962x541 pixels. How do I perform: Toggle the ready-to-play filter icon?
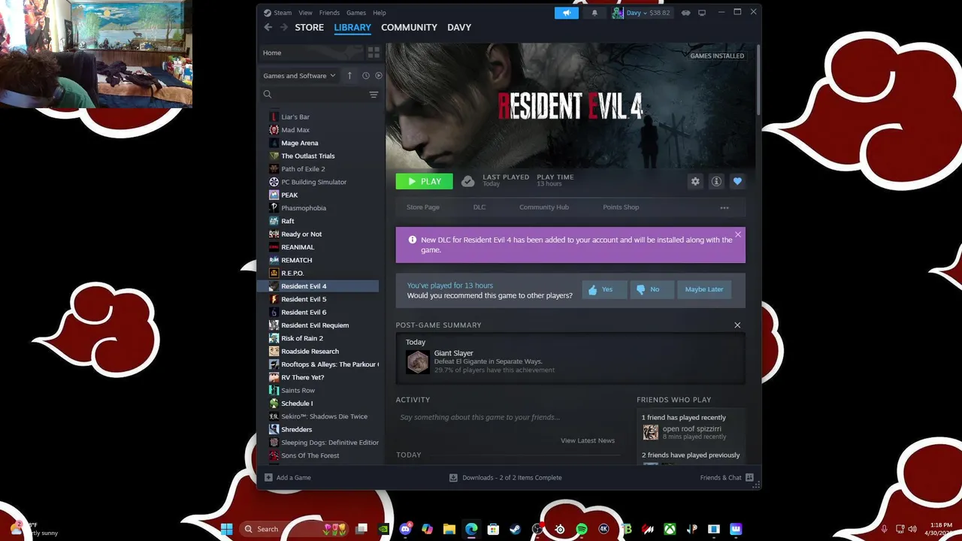(379, 75)
